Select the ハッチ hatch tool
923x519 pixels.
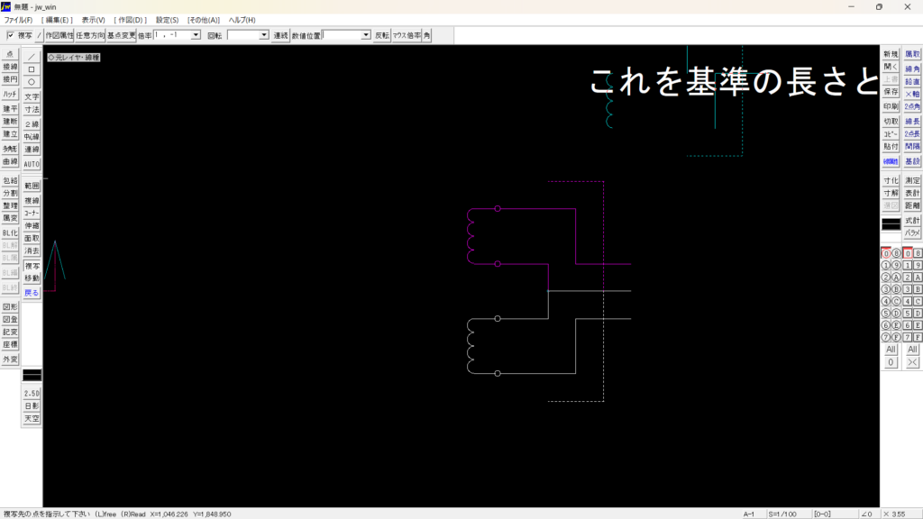click(x=10, y=94)
